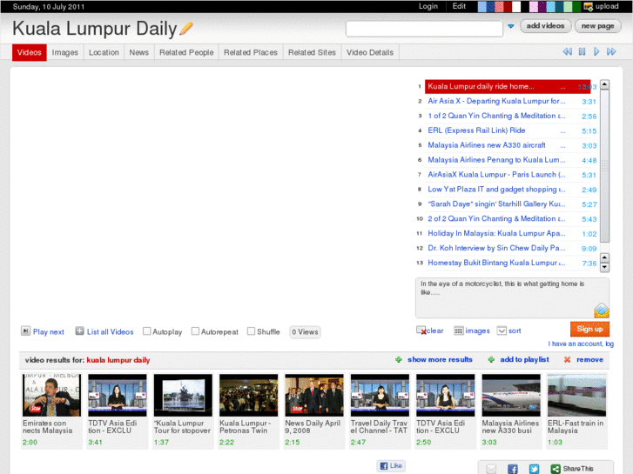The width and height of the screenshot is (633, 474).
Task: Open Emirates connects Malaysia video thumbnail
Action: coord(51,396)
